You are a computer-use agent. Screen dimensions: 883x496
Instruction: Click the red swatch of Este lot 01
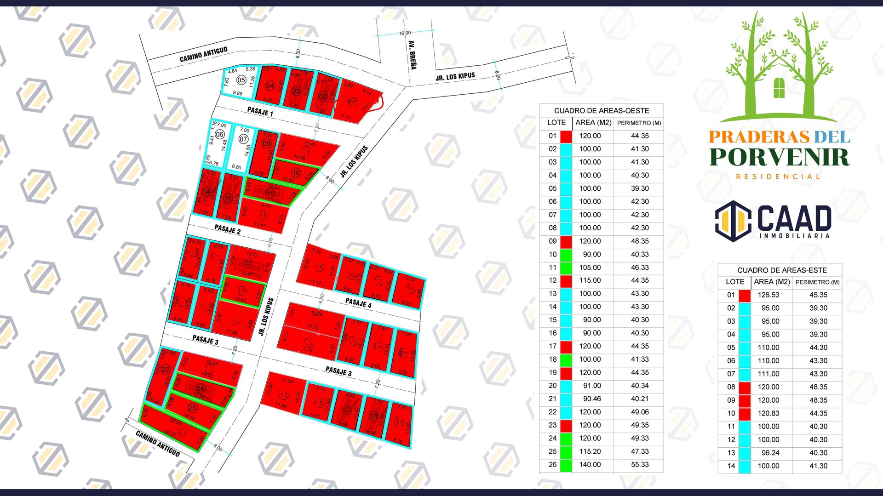click(x=745, y=295)
